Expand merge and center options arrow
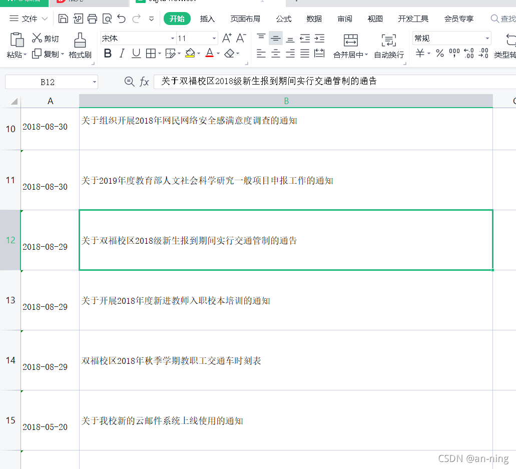Image resolution: width=516 pixels, height=469 pixels. coord(366,55)
